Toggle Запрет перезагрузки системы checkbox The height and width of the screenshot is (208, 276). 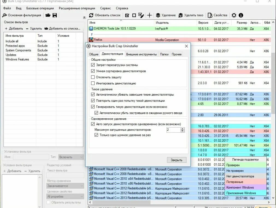(x=93, y=65)
